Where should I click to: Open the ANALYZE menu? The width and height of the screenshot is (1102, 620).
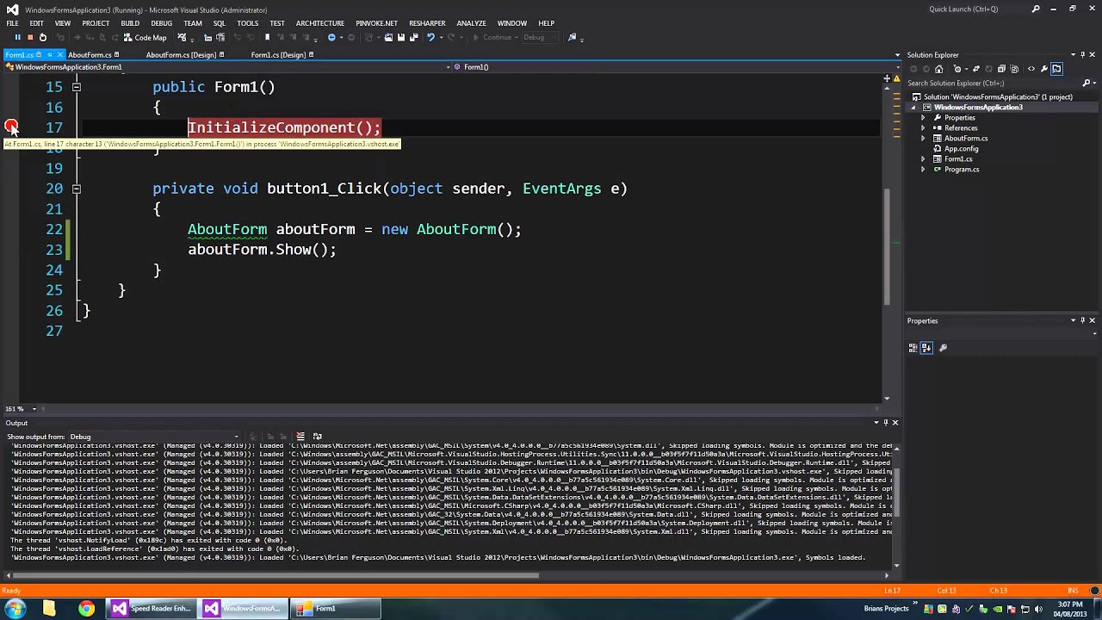[x=472, y=23]
